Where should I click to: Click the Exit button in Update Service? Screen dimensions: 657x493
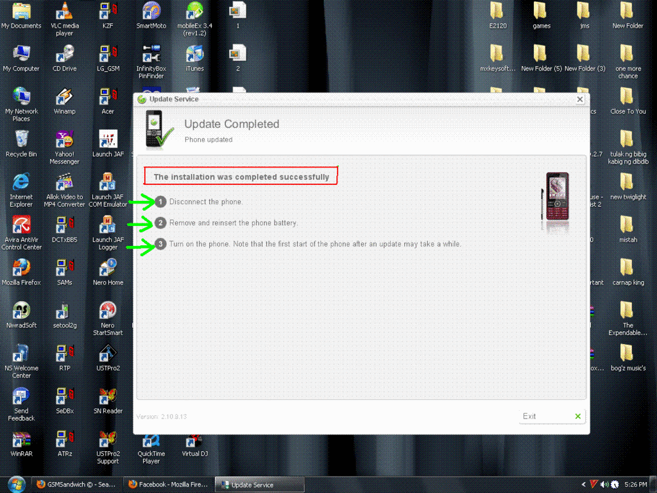coord(551,416)
